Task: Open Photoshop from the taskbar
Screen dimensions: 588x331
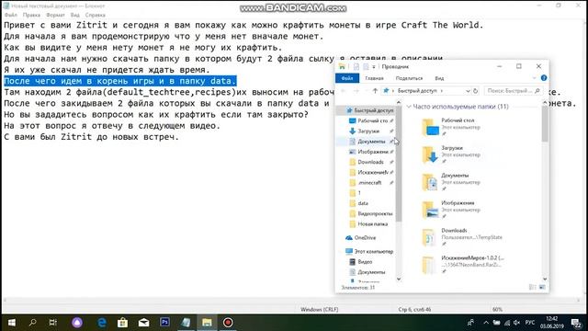Action: (x=164, y=323)
